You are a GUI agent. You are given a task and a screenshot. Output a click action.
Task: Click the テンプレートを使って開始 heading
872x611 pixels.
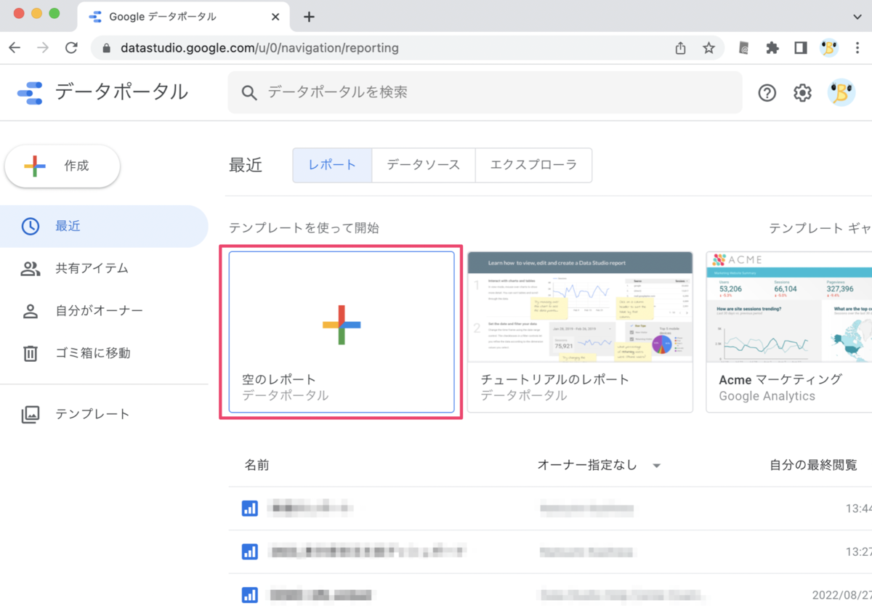pos(304,228)
